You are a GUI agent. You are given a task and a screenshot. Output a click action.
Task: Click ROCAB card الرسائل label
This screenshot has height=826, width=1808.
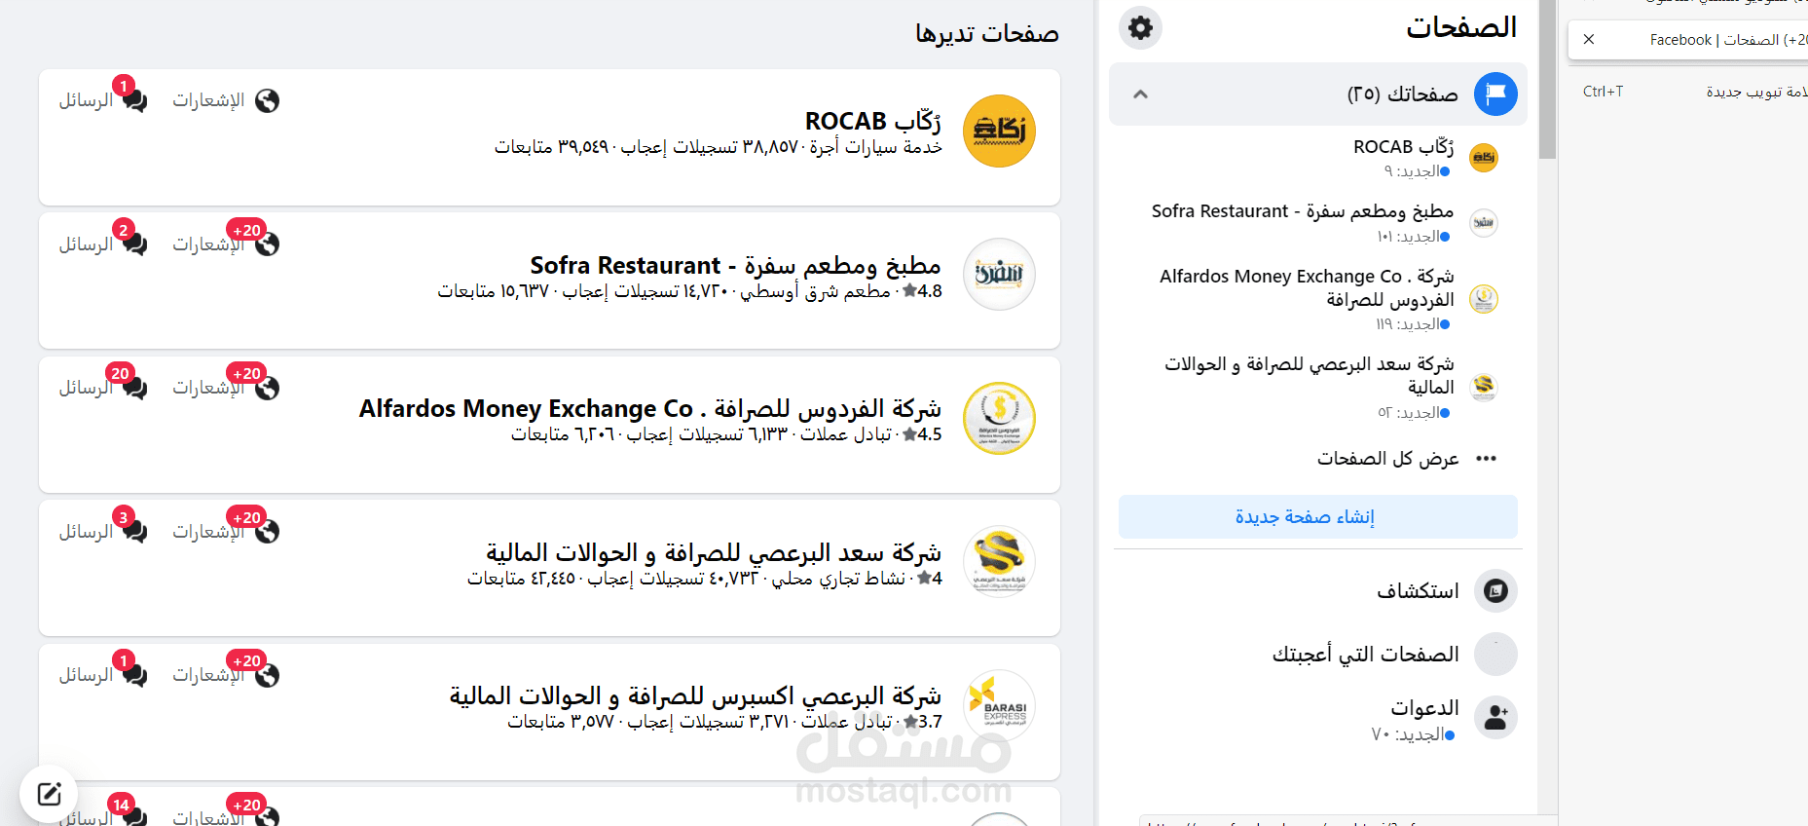pyautogui.click(x=86, y=100)
